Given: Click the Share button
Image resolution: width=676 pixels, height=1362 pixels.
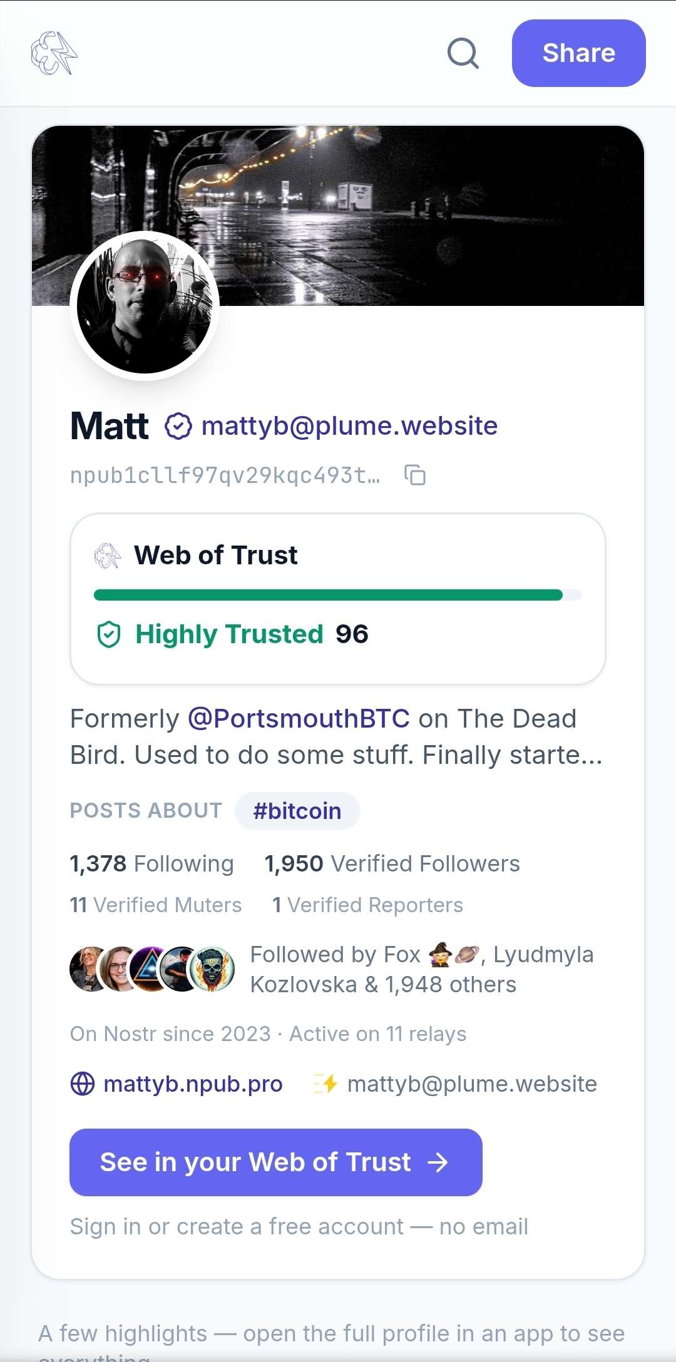Looking at the screenshot, I should (579, 53).
